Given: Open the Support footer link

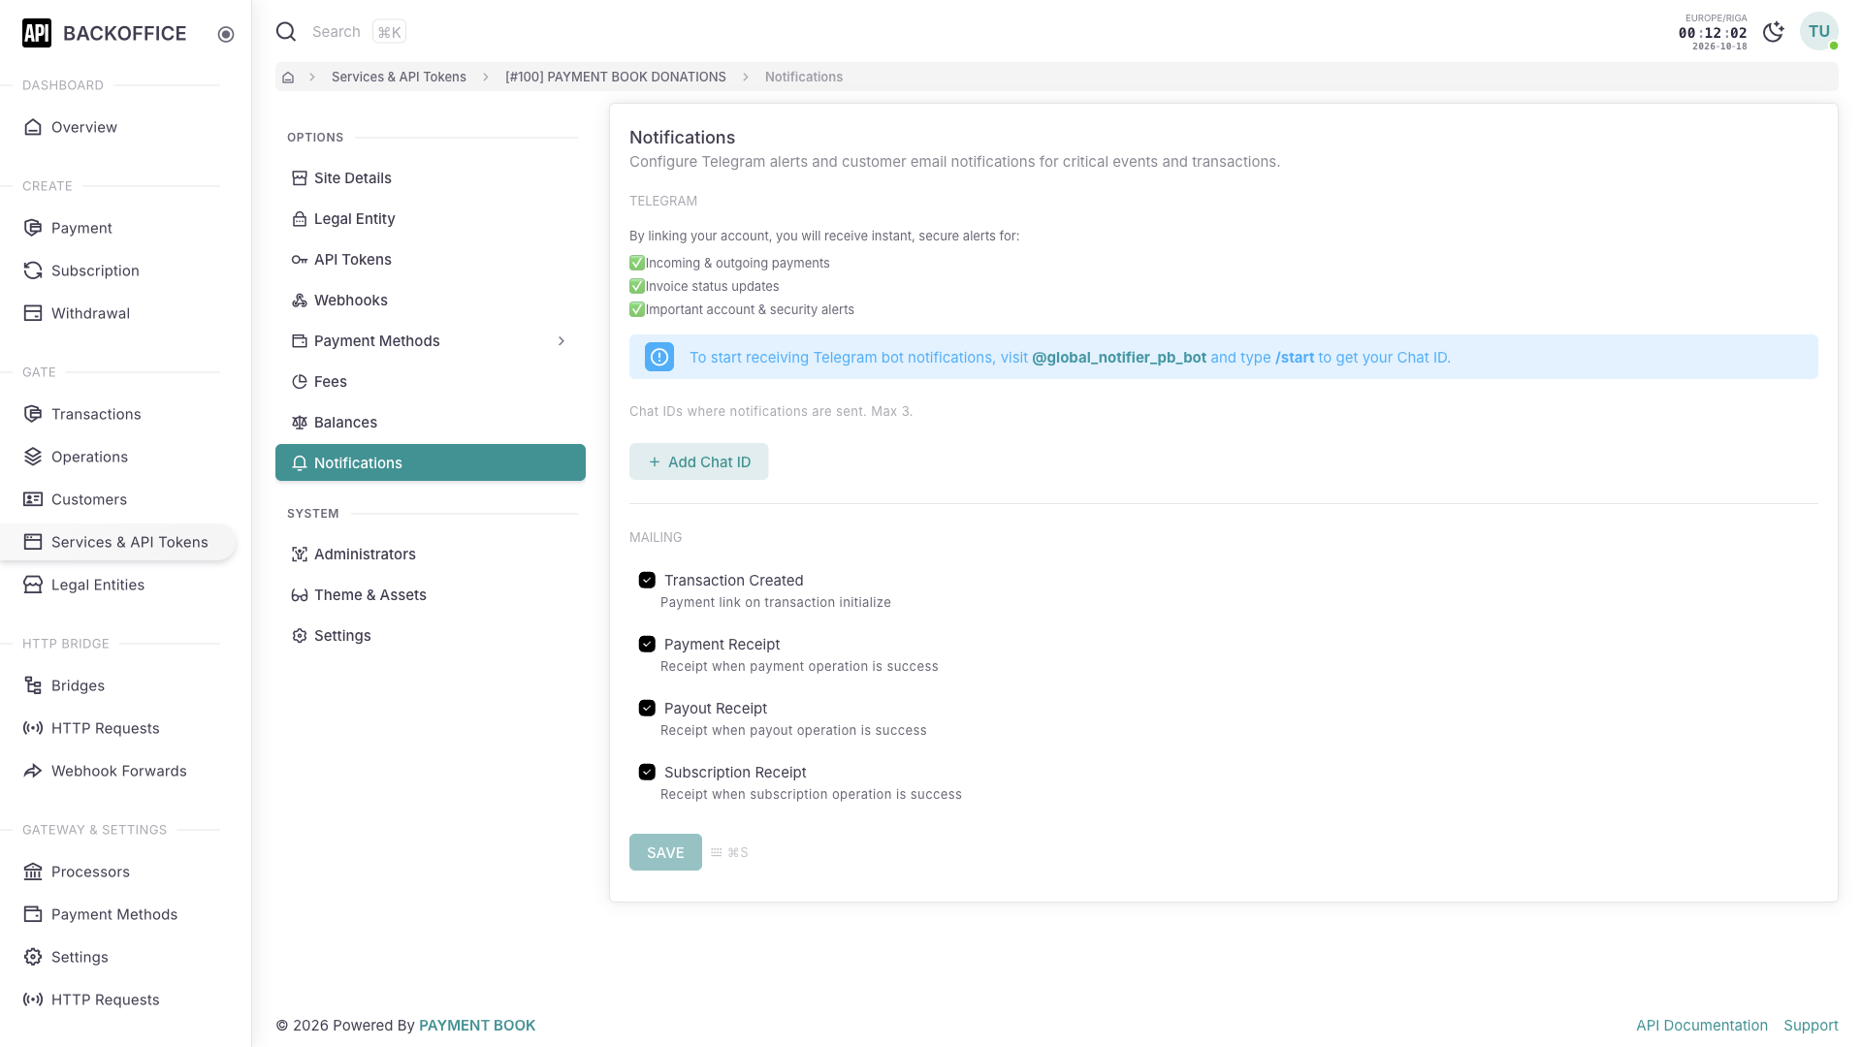Looking at the screenshot, I should (x=1811, y=1026).
